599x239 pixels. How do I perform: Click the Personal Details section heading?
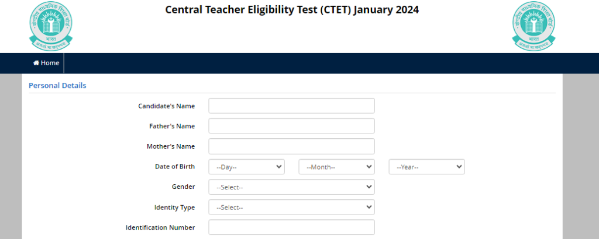57,86
